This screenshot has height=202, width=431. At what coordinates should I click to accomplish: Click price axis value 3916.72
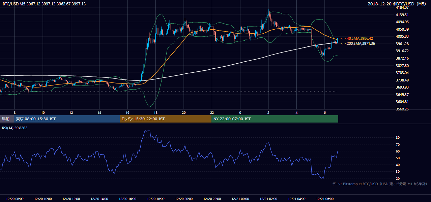(x=402, y=51)
